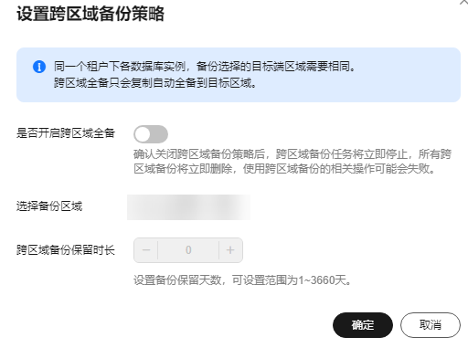Click the banner line 跨区域全备只会复制自动全备到目标区域
468x348 pixels.
point(155,83)
